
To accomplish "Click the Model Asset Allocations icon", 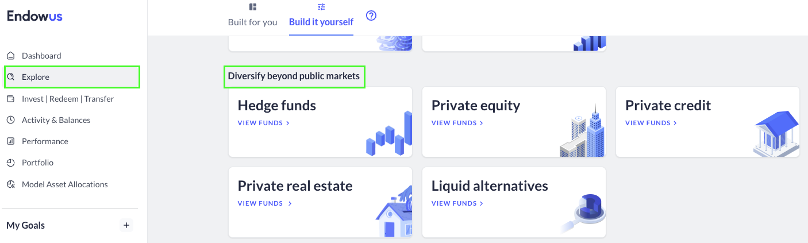I will coord(10,184).
